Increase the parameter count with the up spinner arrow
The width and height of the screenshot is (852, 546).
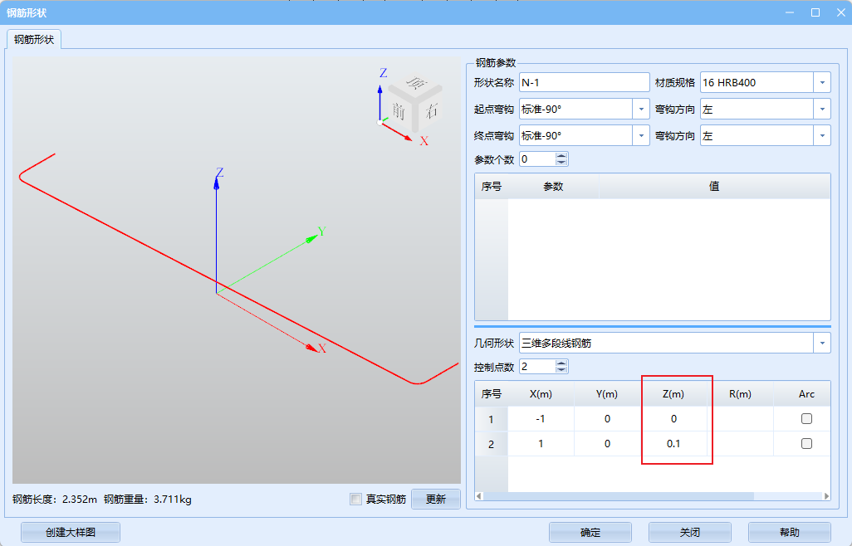[561, 155]
